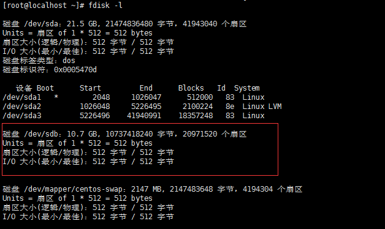
Task: Click the Linux LVM system label
Action: (262, 107)
